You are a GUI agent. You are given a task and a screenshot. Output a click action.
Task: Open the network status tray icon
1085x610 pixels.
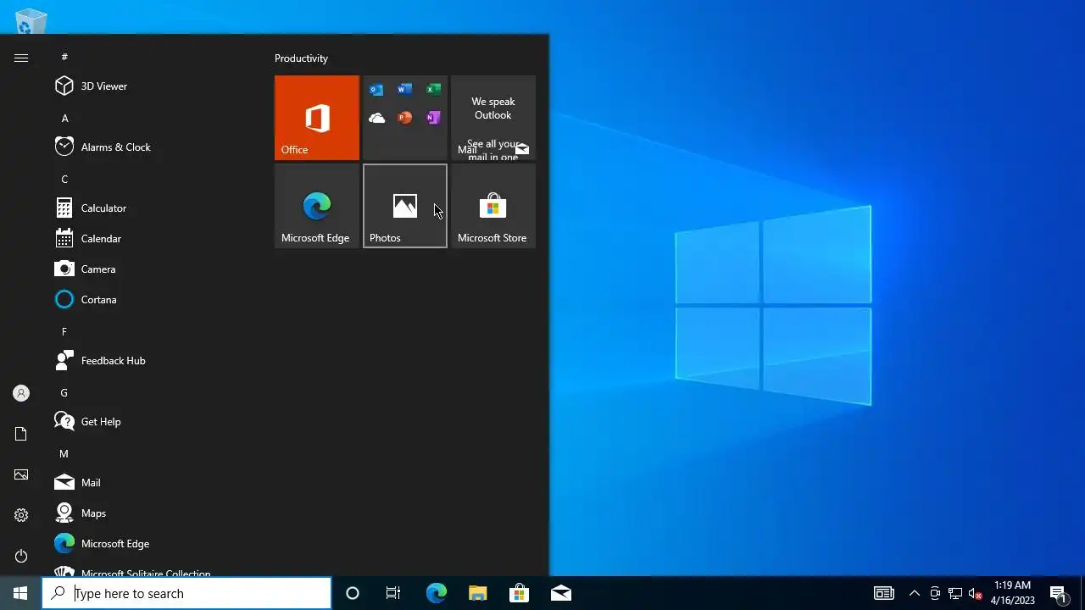(x=955, y=593)
